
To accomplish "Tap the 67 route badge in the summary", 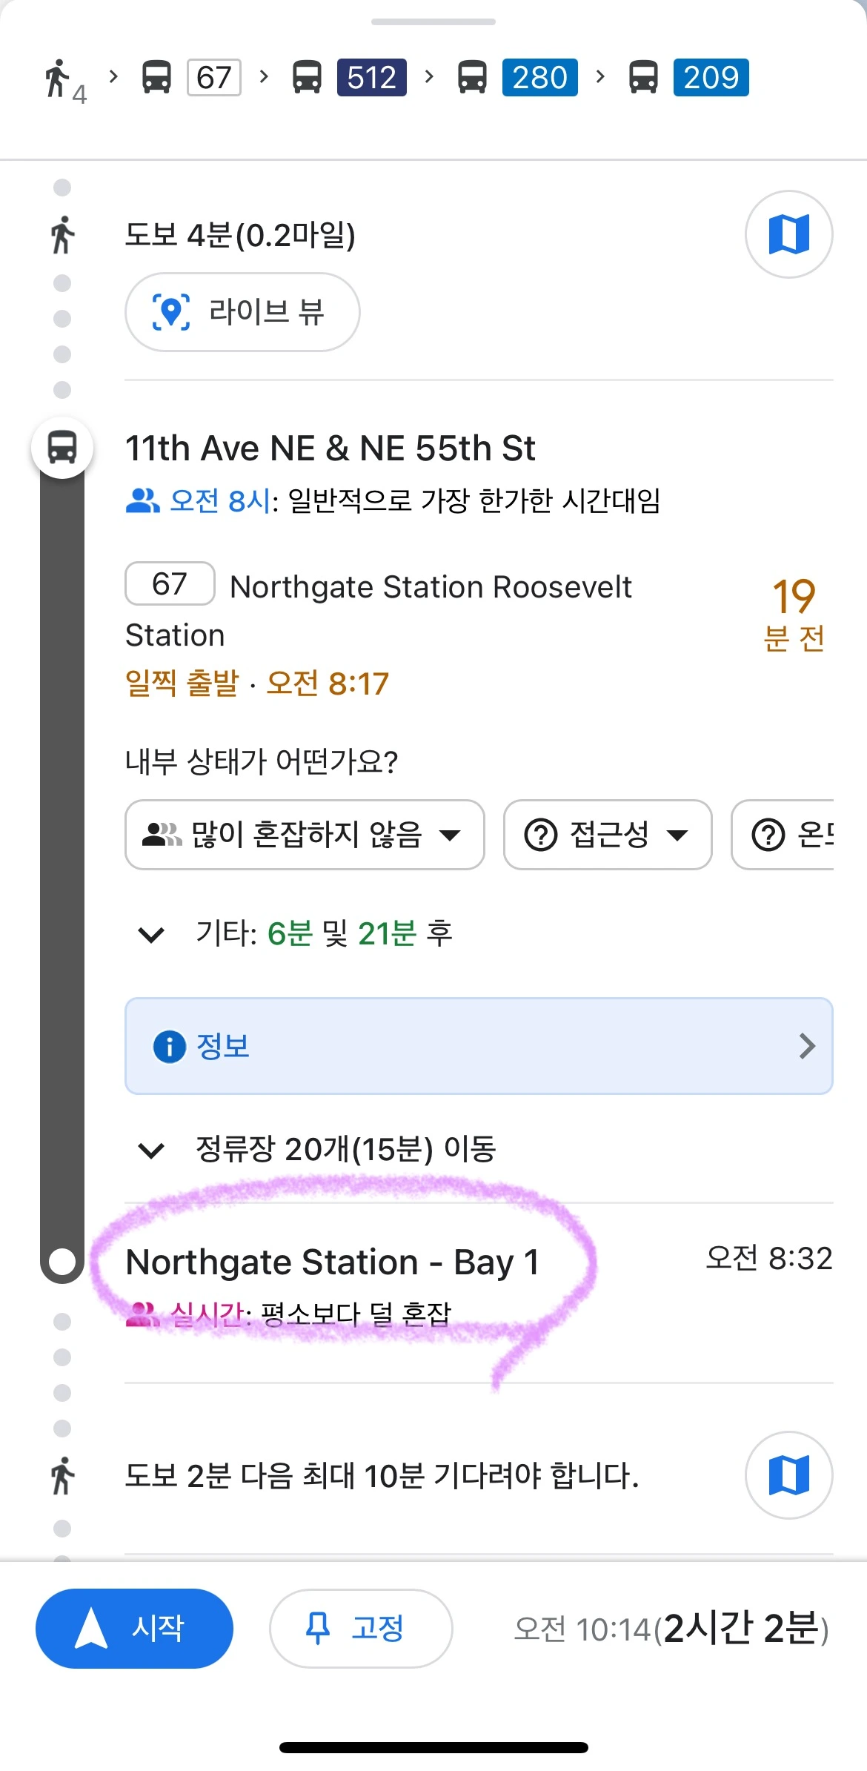I will pyautogui.click(x=213, y=77).
